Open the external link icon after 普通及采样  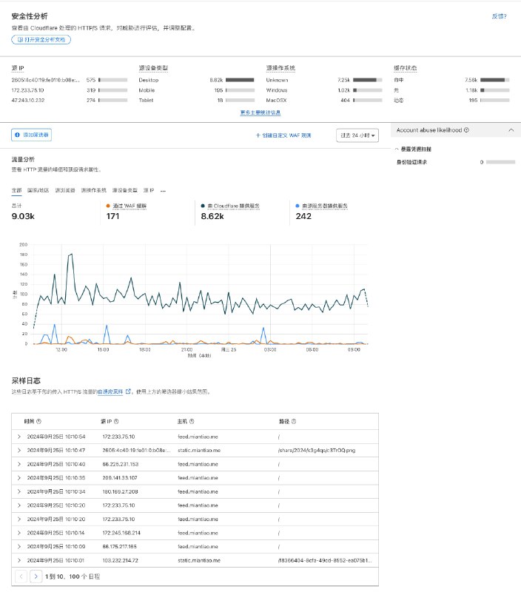[x=128, y=391]
